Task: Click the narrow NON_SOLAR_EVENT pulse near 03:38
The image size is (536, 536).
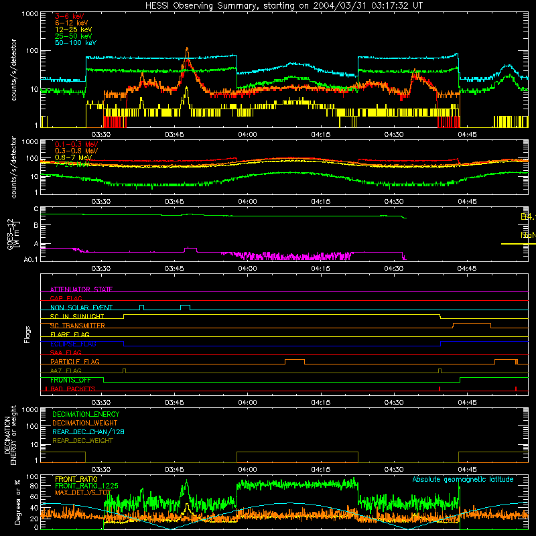Action: tap(142, 307)
